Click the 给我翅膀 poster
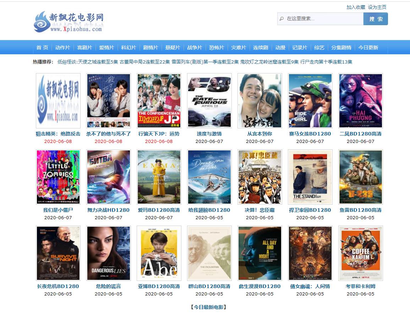 (209, 177)
